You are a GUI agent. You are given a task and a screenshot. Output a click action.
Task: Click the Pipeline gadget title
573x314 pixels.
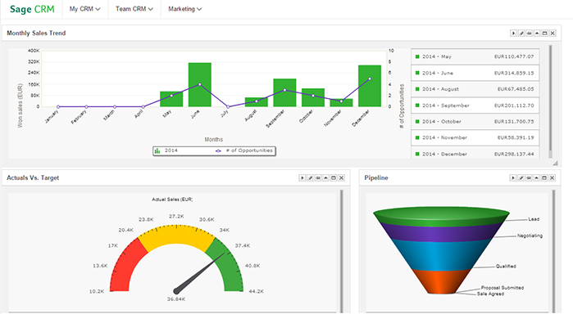coord(376,178)
